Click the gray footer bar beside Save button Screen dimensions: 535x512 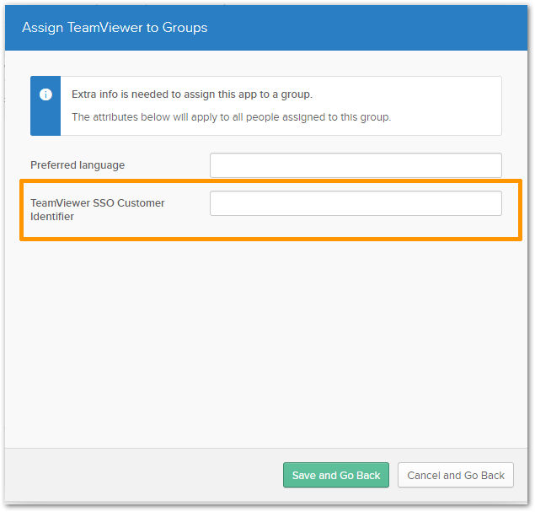click(143, 475)
